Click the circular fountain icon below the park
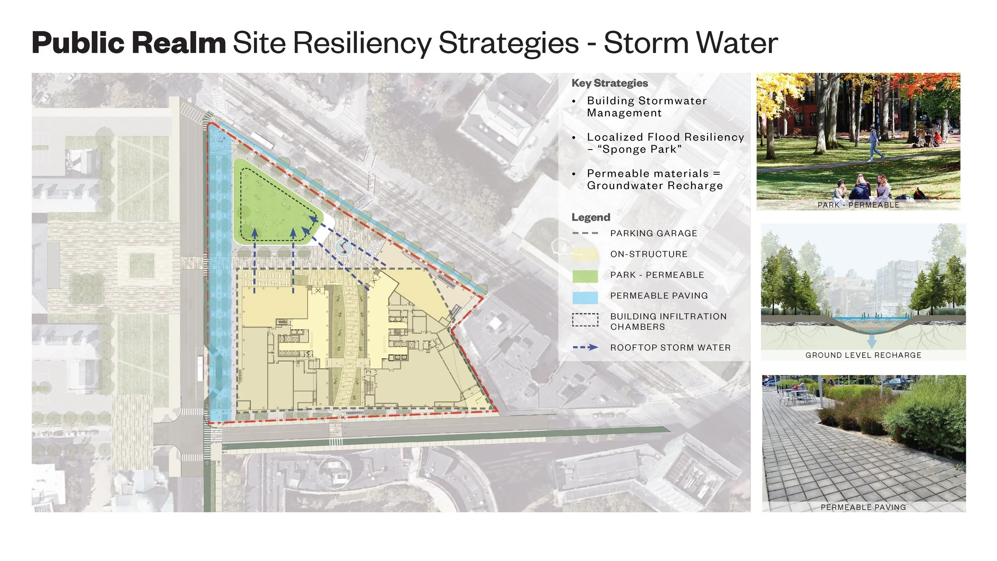Image resolution: width=997 pixels, height=561 pixels. point(343,248)
